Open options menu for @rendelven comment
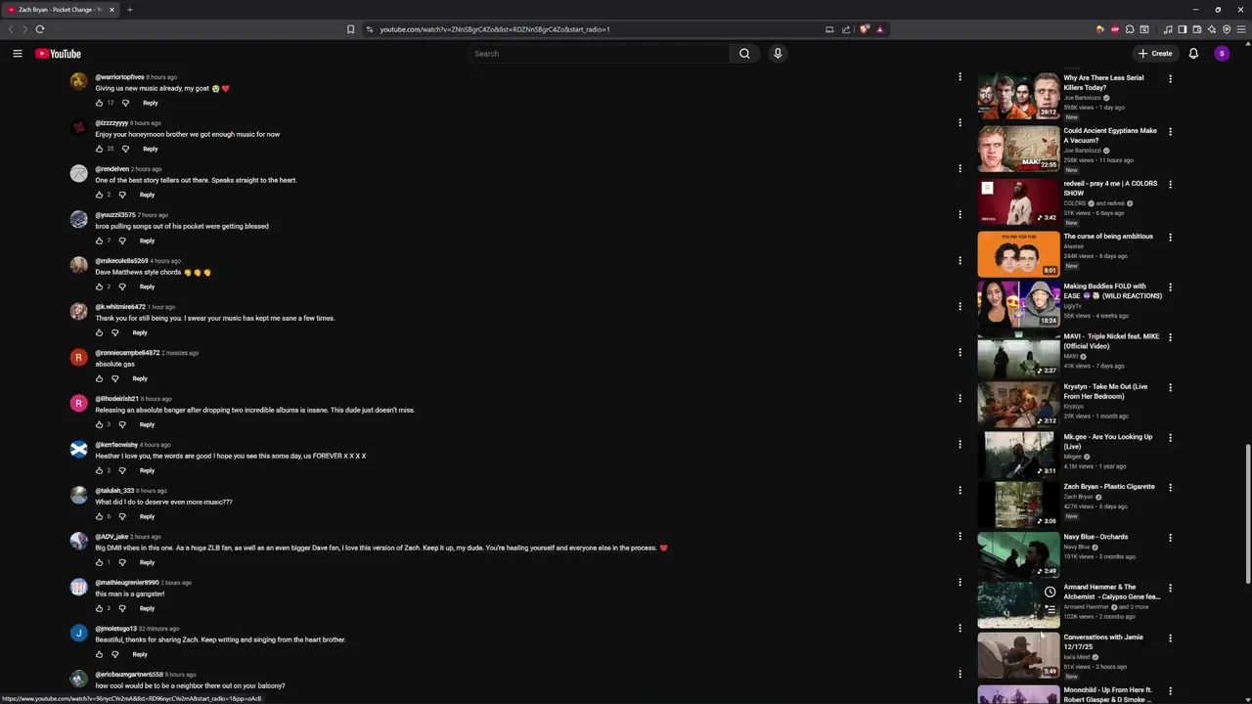The image size is (1252, 704). point(960,168)
